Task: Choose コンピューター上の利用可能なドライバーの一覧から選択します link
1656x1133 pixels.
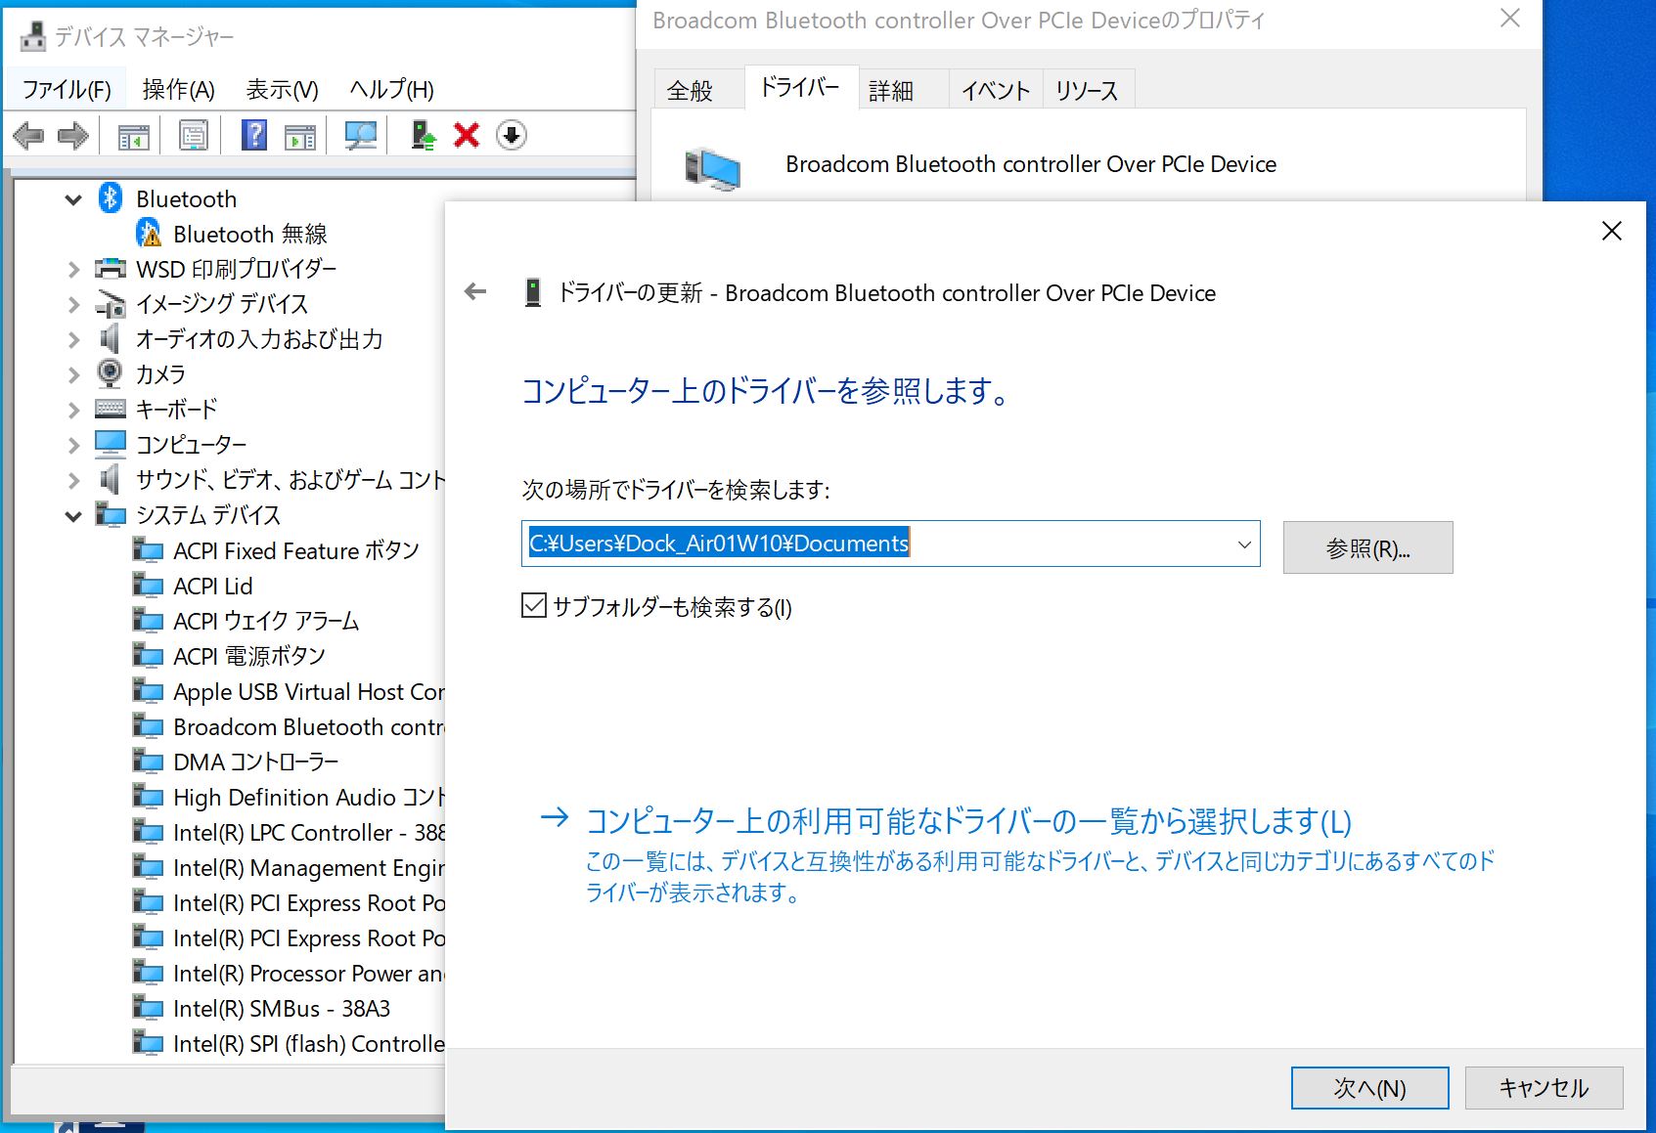Action: (x=967, y=821)
